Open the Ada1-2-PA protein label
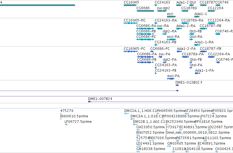 tap(186, 49)
